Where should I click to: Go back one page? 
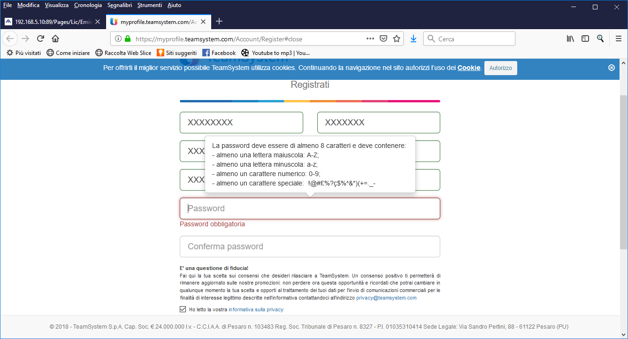[x=10, y=39]
